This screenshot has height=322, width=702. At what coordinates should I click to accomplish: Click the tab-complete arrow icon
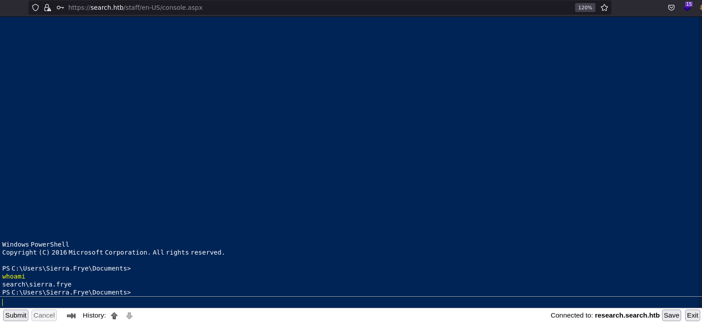point(71,316)
